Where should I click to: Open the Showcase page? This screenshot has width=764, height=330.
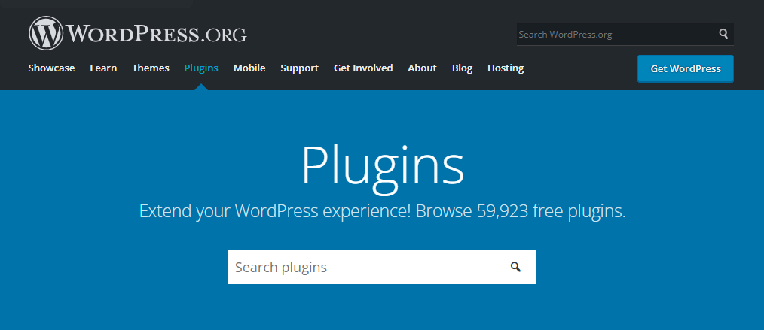pyautogui.click(x=51, y=68)
